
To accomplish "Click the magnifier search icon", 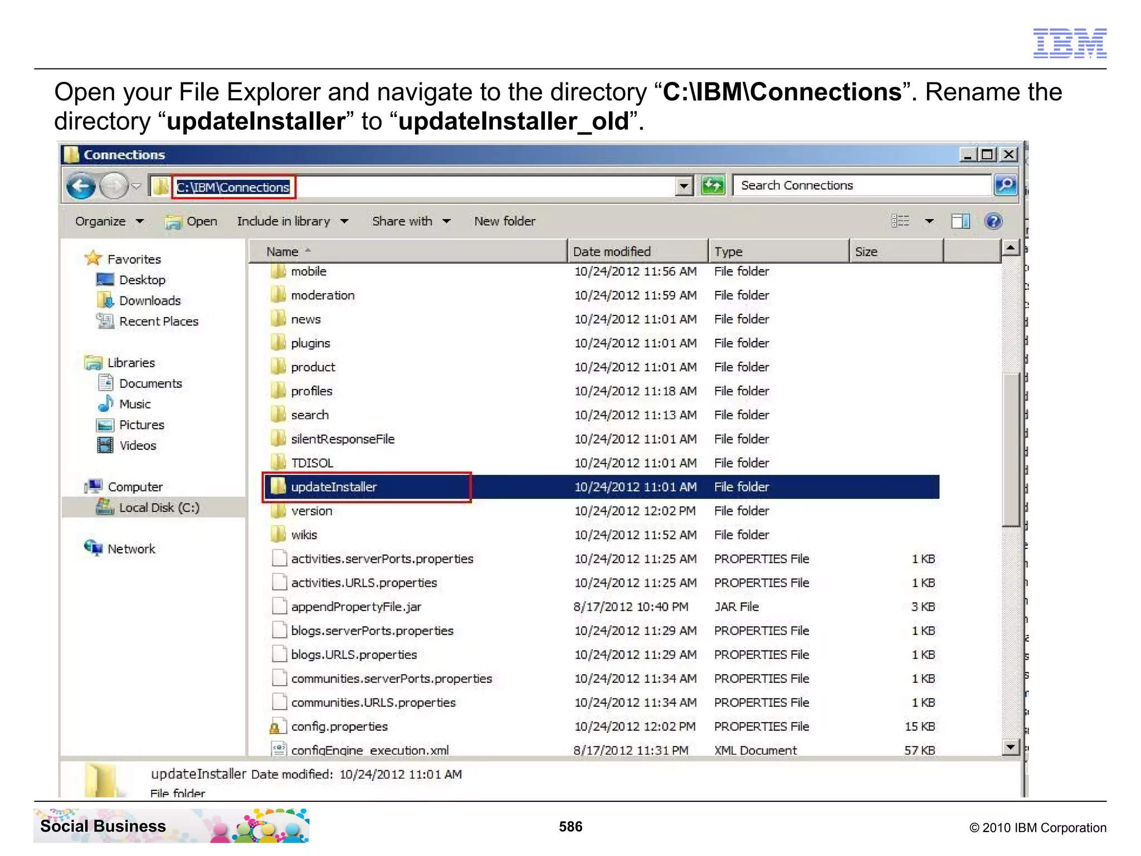I will click(x=1006, y=186).
